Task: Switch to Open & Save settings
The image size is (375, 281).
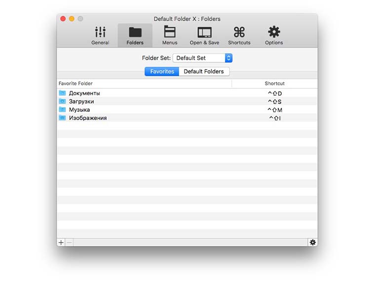Action: (204, 35)
